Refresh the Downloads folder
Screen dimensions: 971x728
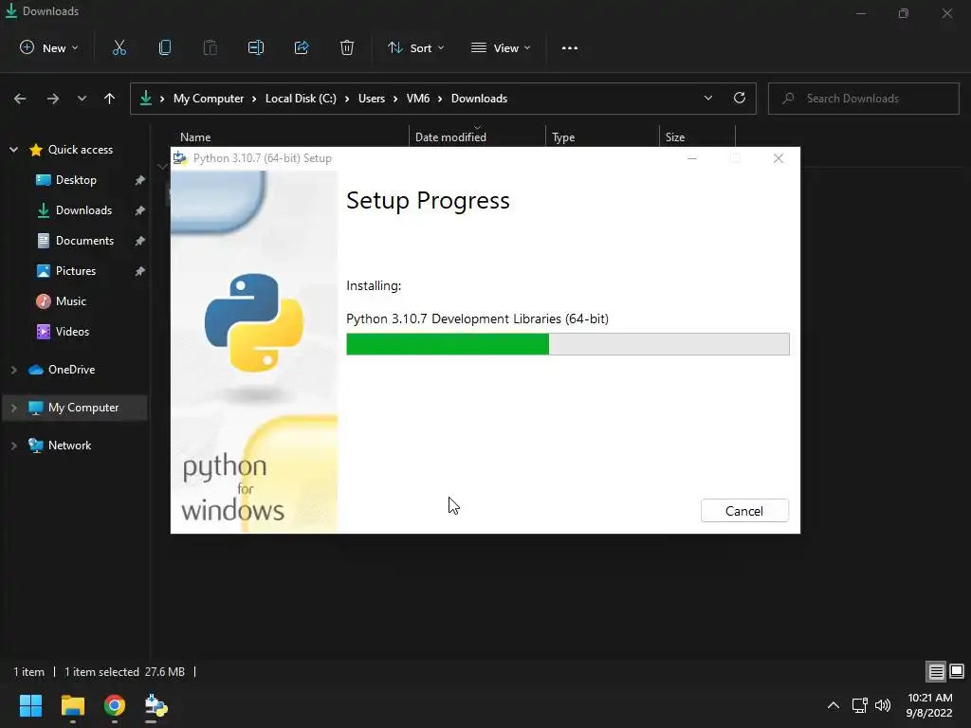tap(740, 99)
